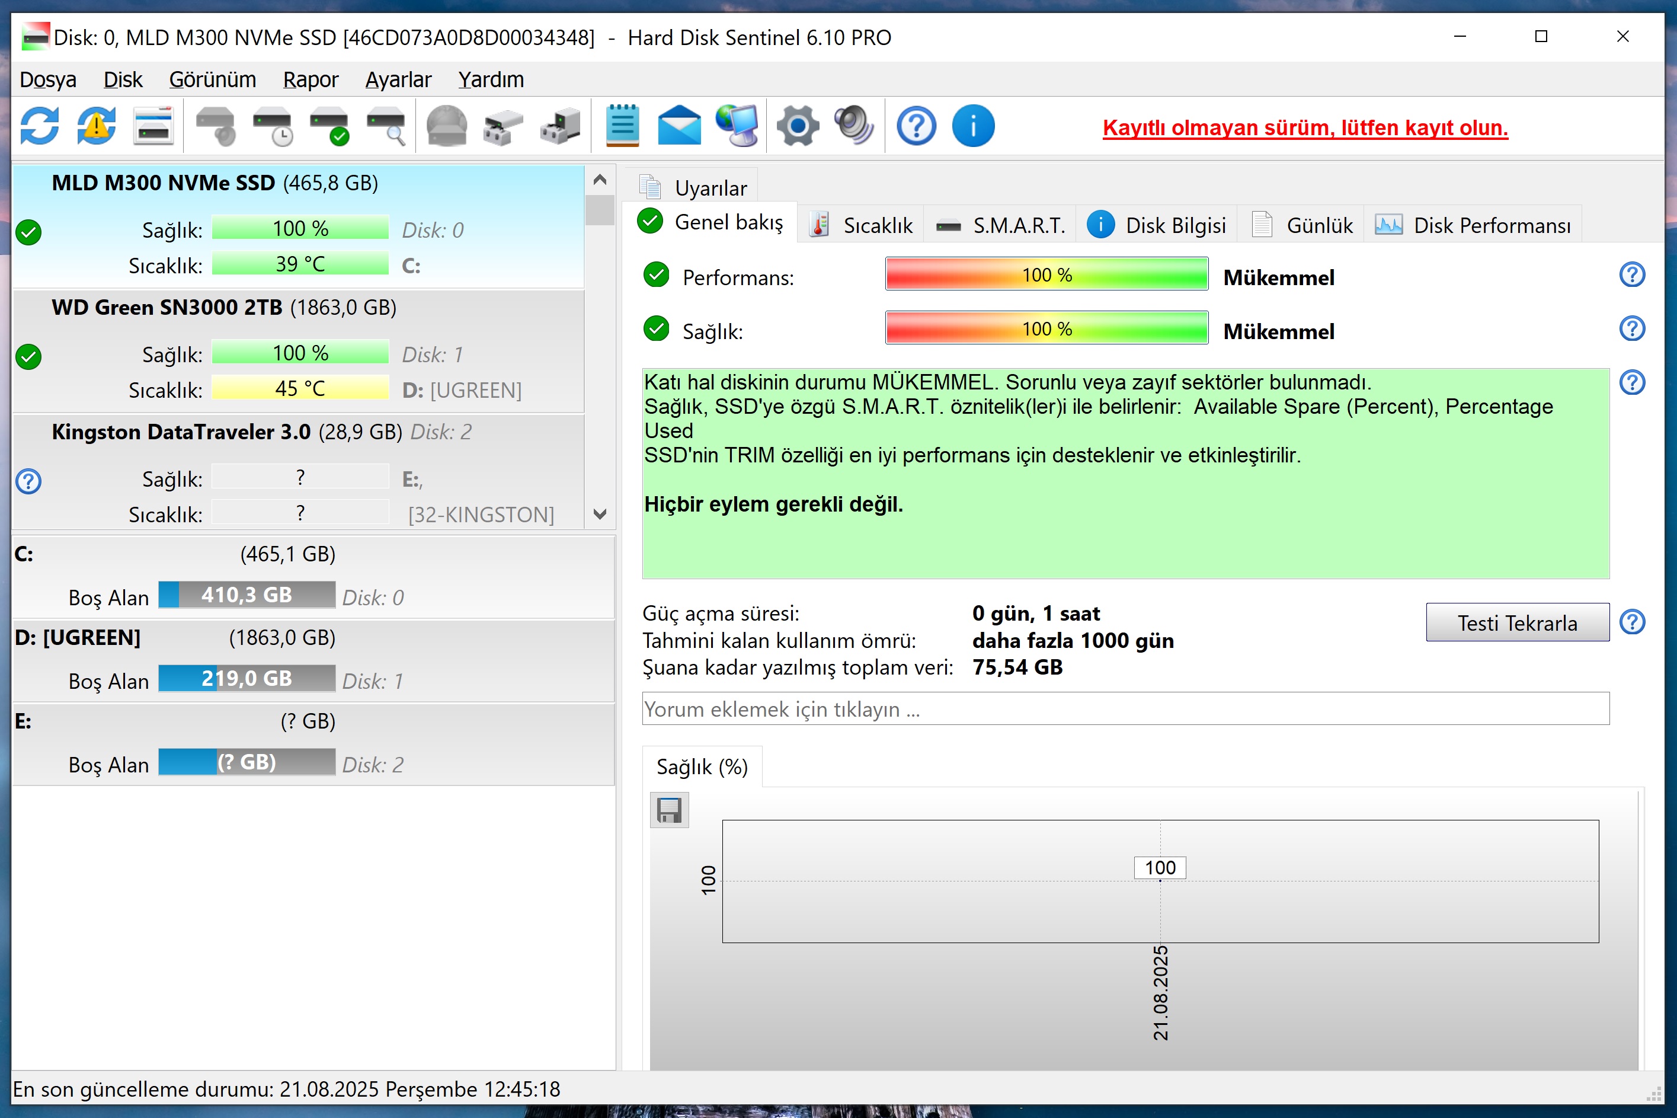Open the Görünüm menu
Viewport: 1677px width, 1118px height.
tap(212, 79)
